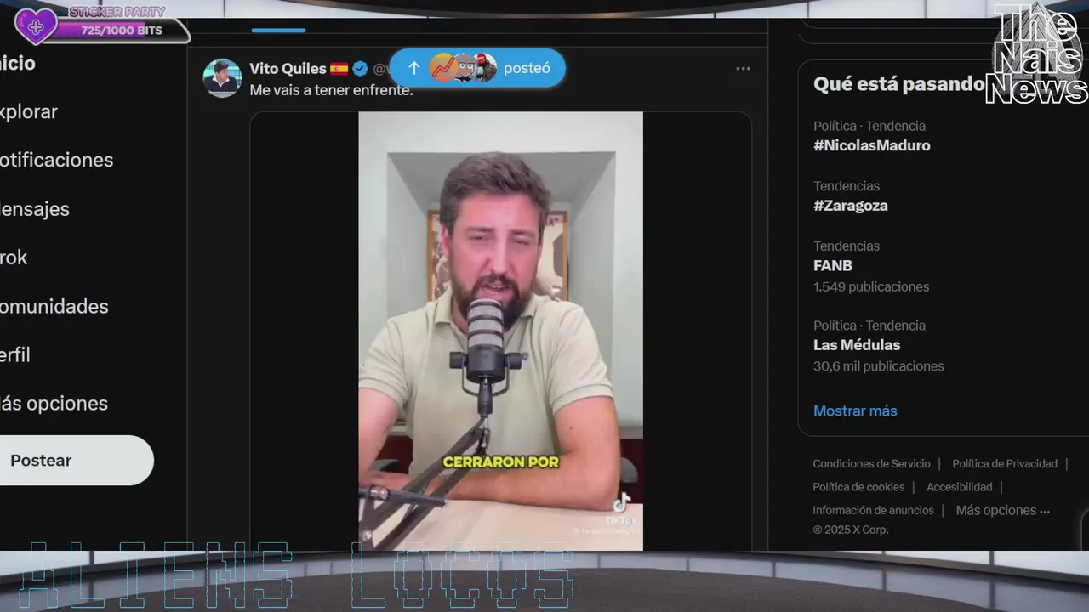Click the active timeline tab indicator

(278, 30)
